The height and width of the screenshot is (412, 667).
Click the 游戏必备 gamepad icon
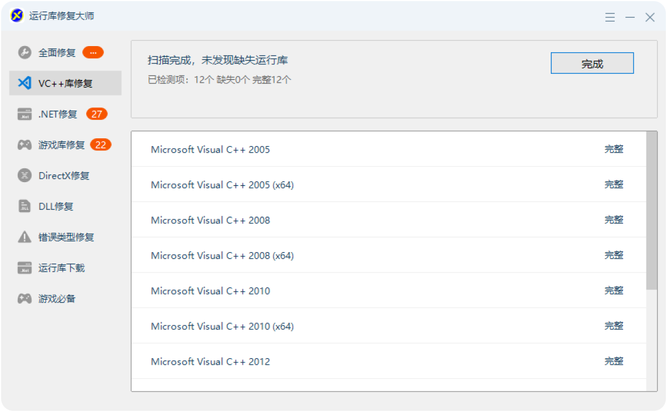[x=24, y=299]
